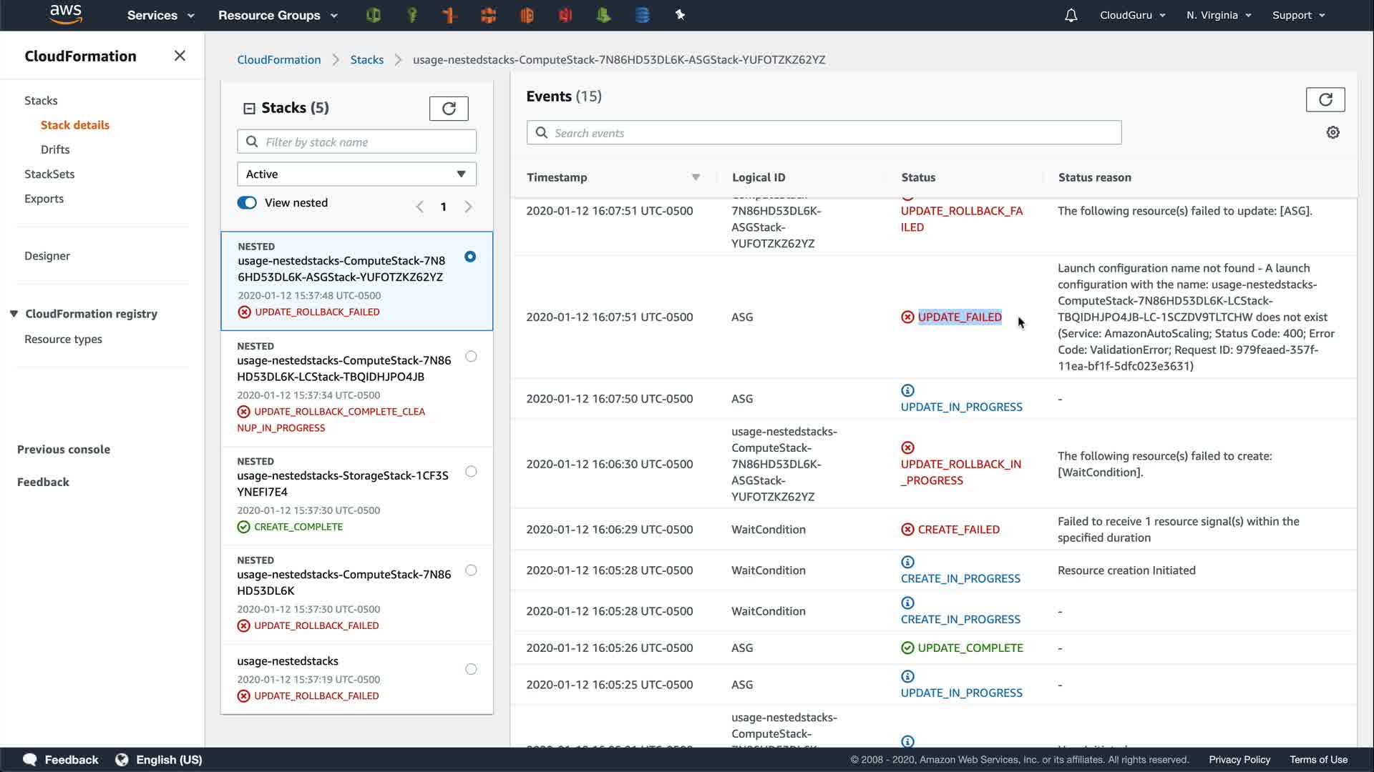Expand the Services menu
Image resolution: width=1374 pixels, height=772 pixels.
[160, 15]
